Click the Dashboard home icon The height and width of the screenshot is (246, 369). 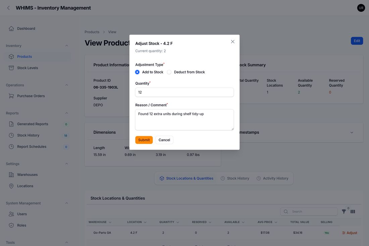pos(11,29)
